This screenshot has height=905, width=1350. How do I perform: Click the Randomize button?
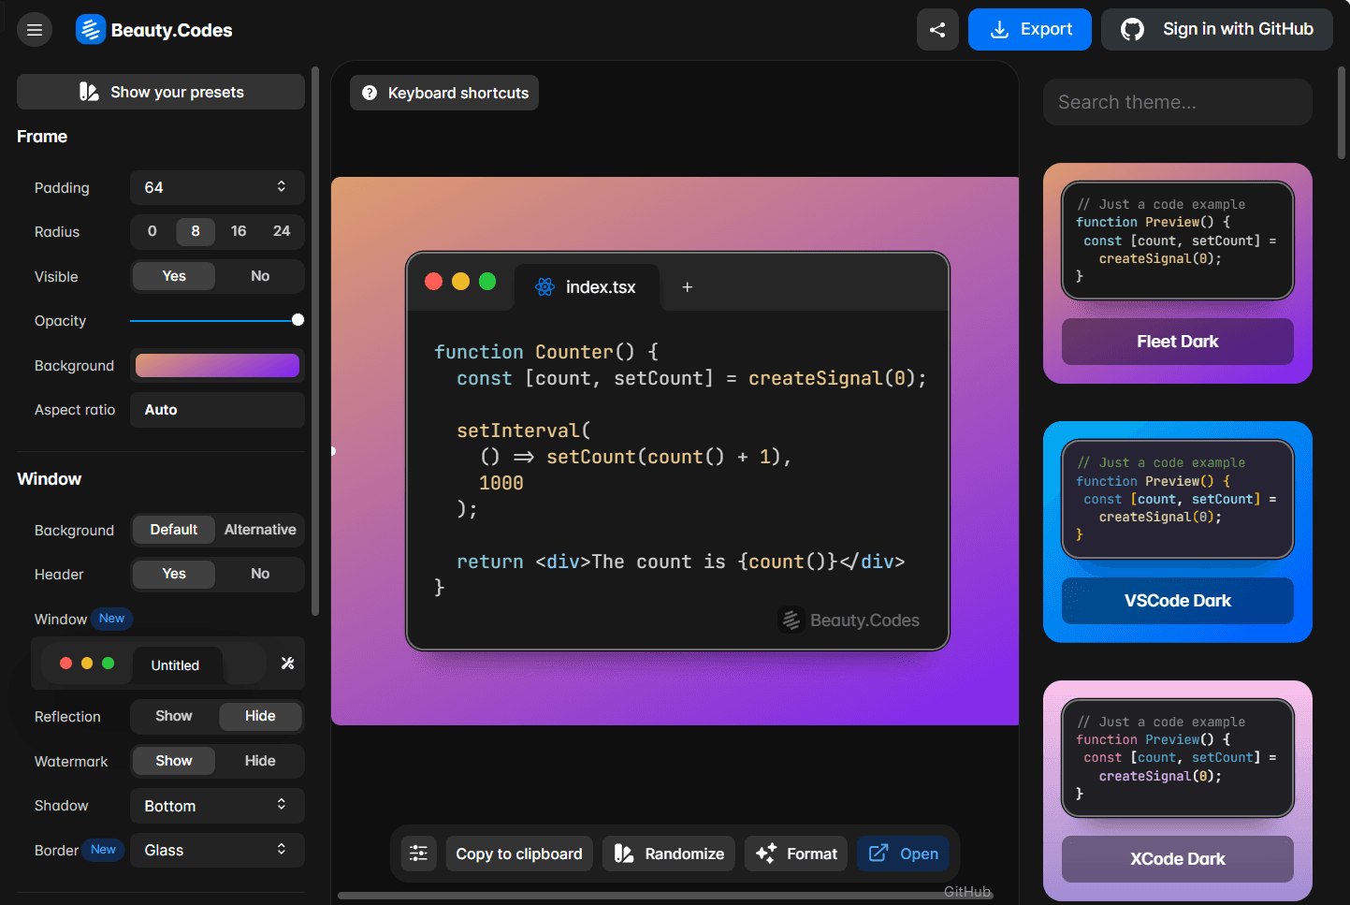pos(669,854)
